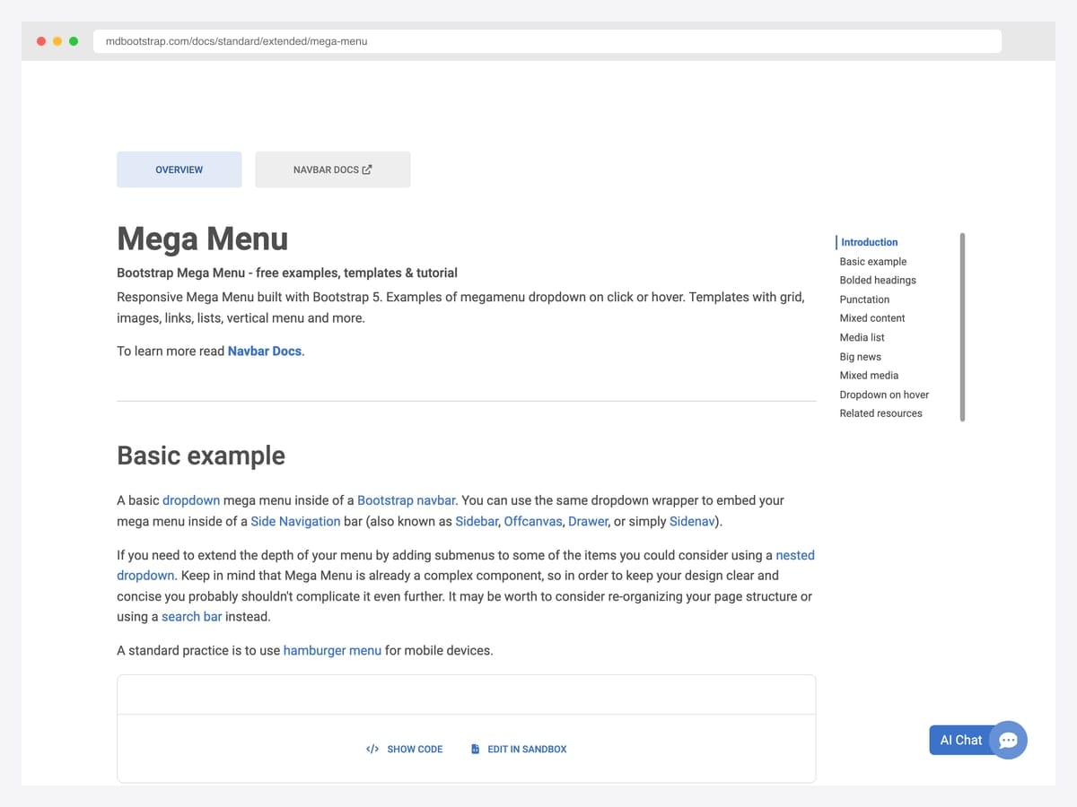Open the Overview tab
The width and height of the screenshot is (1077, 807).
179,169
